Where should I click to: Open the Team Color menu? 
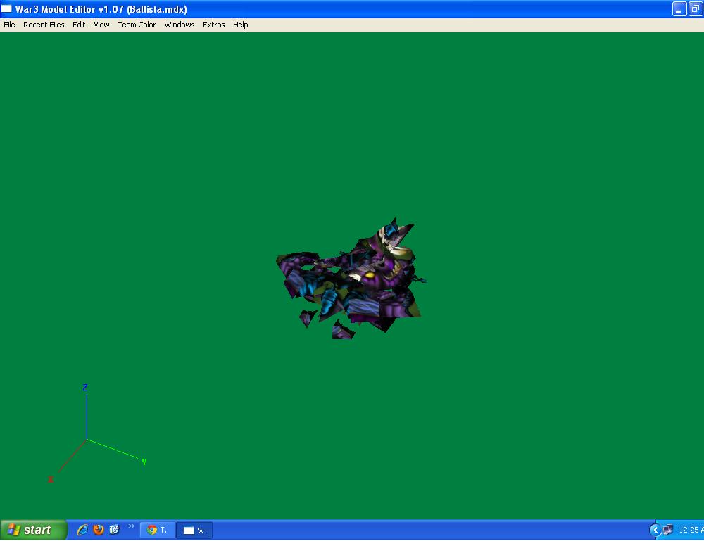click(x=137, y=25)
